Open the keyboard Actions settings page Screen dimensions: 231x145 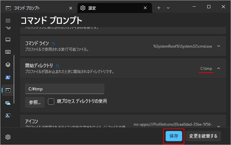point(8,52)
